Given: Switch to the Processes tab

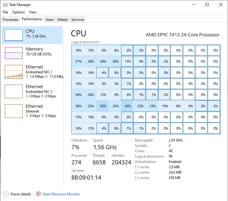Looking at the screenshot, I should click(x=10, y=19).
